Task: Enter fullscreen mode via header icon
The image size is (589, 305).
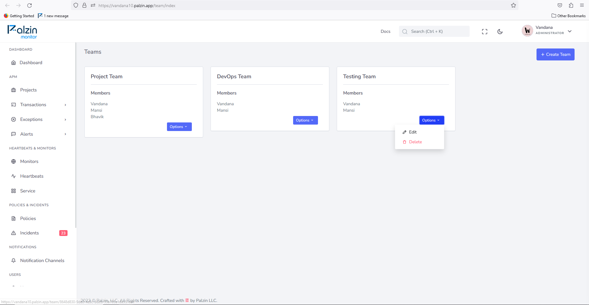Action: [485, 32]
